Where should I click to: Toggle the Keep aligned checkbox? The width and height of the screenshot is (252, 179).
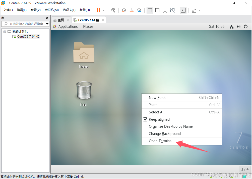pyautogui.click(x=145, y=119)
